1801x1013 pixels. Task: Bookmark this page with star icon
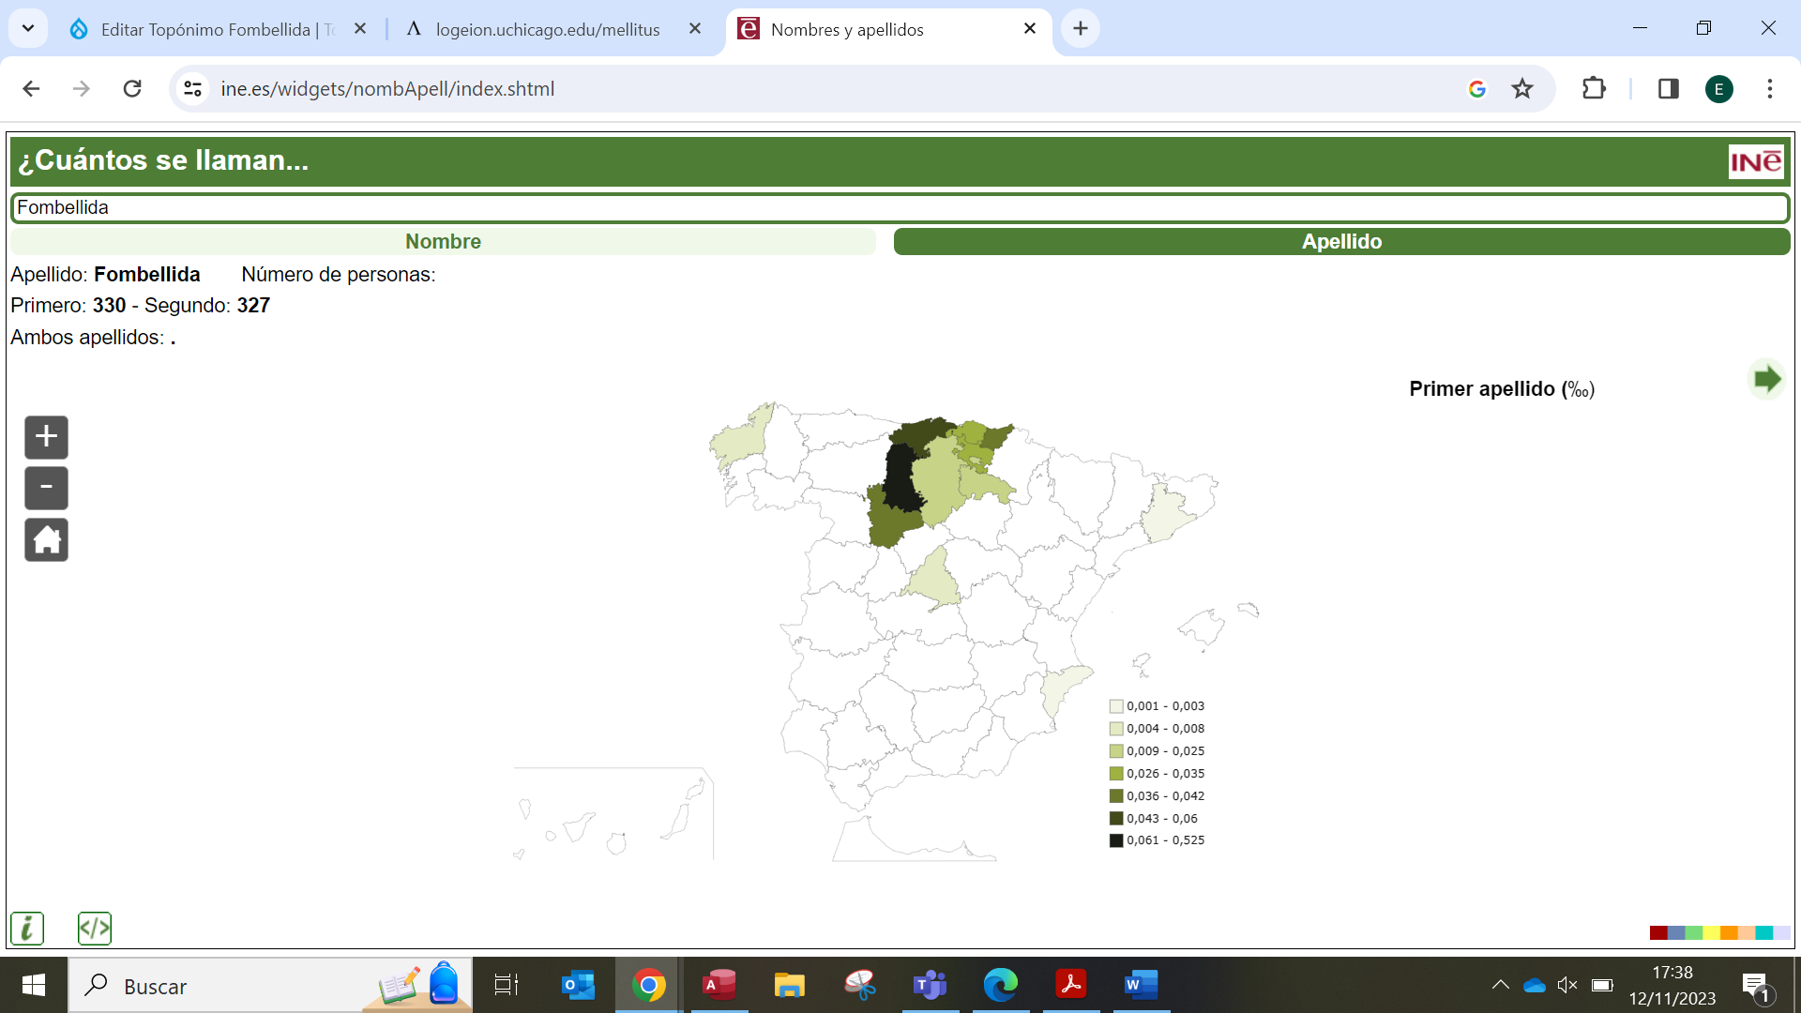pos(1522,89)
